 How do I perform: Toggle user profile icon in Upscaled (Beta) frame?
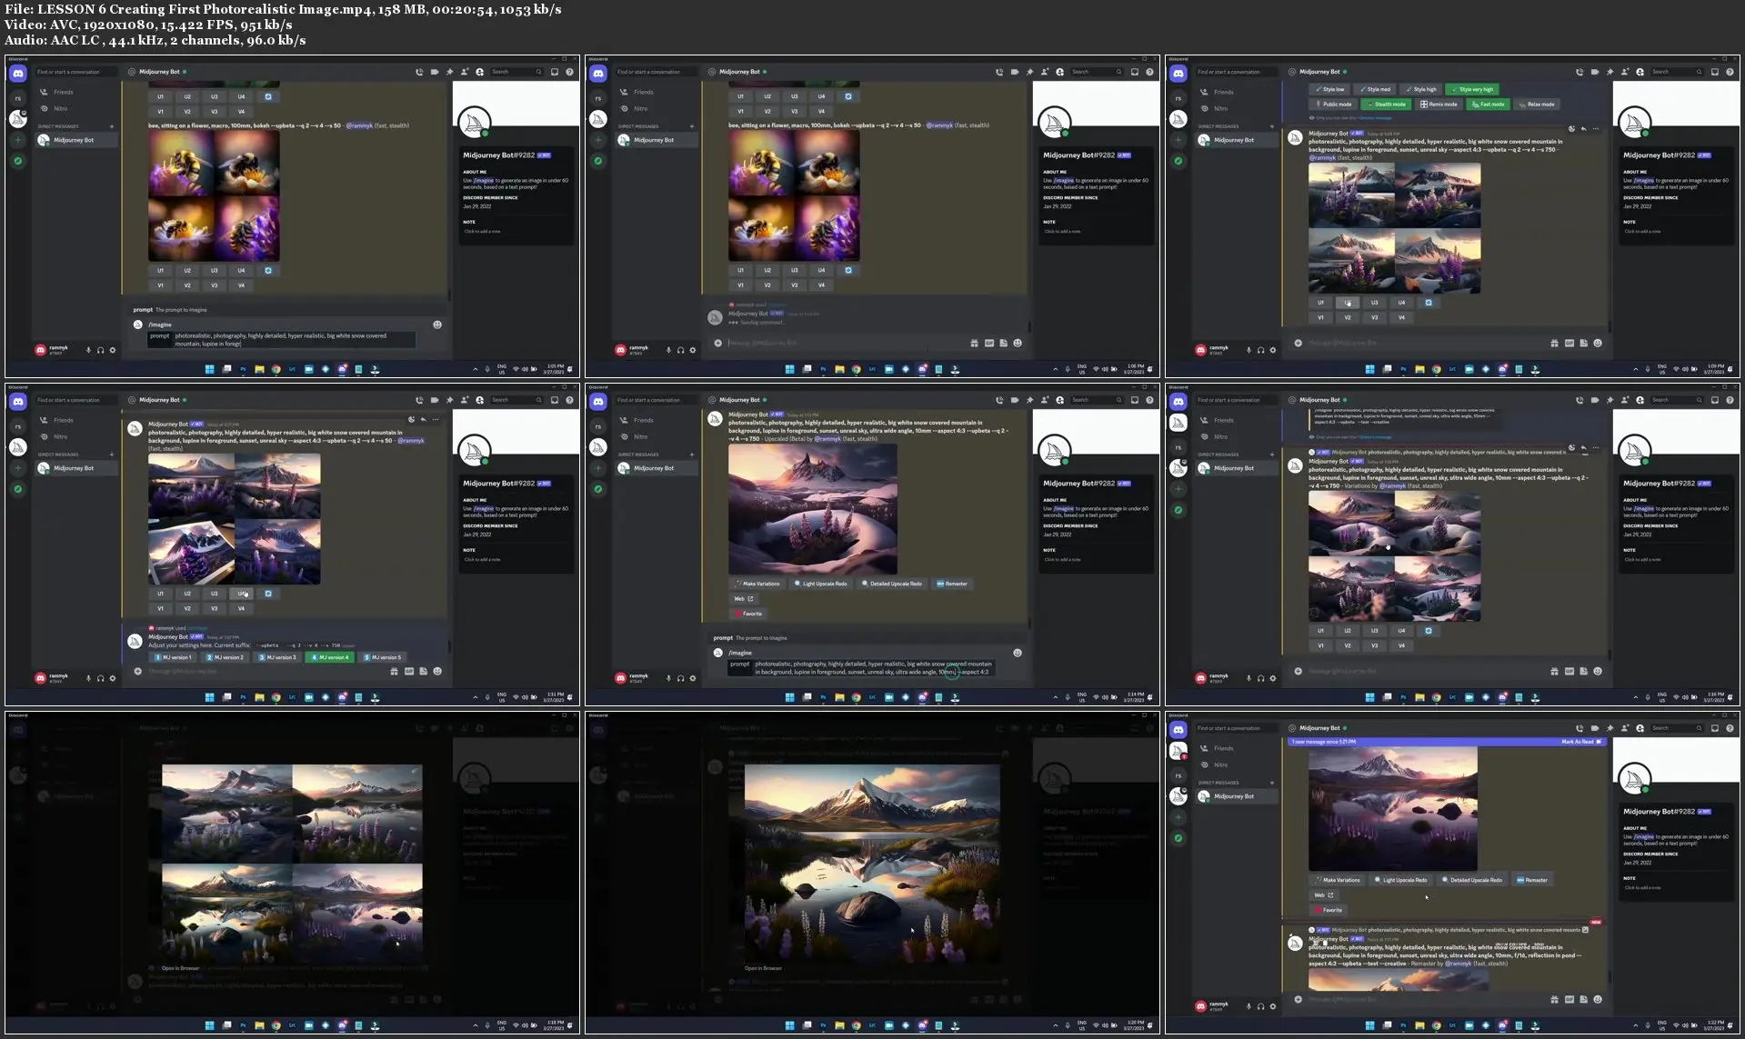[1060, 400]
